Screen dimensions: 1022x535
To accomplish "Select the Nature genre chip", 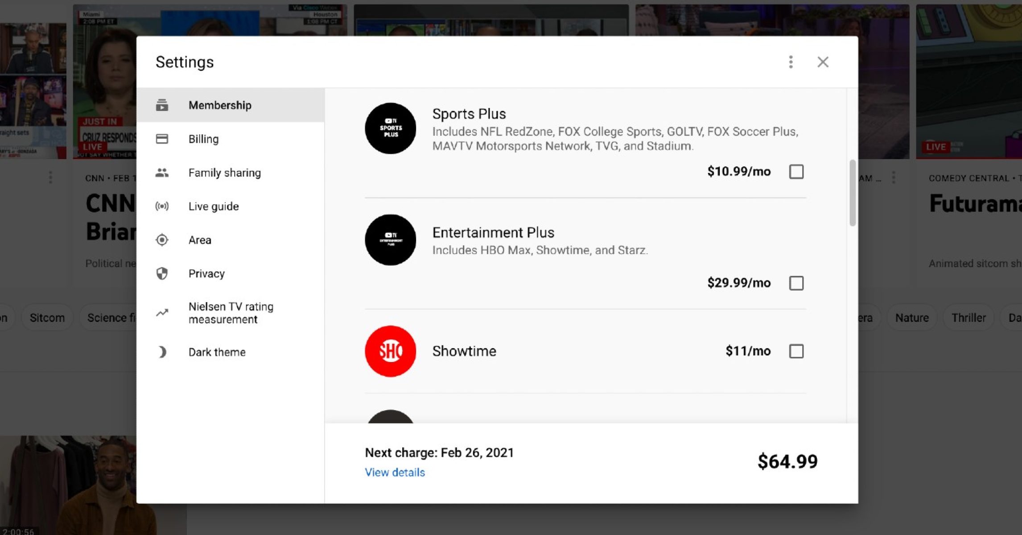I will (912, 318).
